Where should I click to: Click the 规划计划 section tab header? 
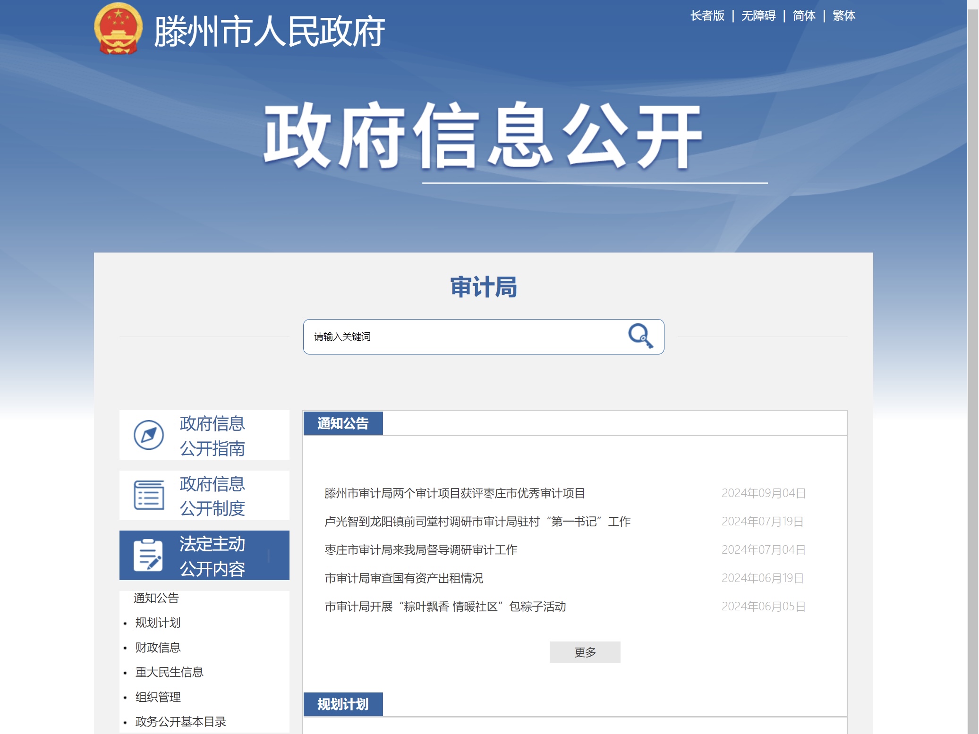click(343, 704)
